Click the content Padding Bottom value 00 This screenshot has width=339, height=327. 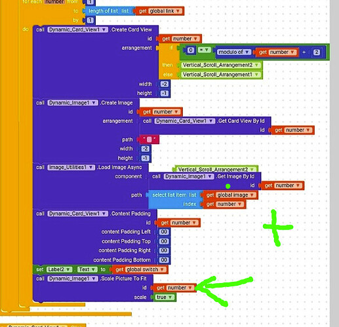[164, 260]
